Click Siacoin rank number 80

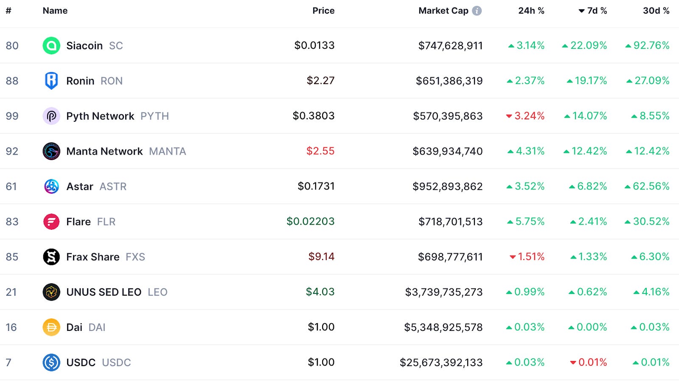point(12,45)
